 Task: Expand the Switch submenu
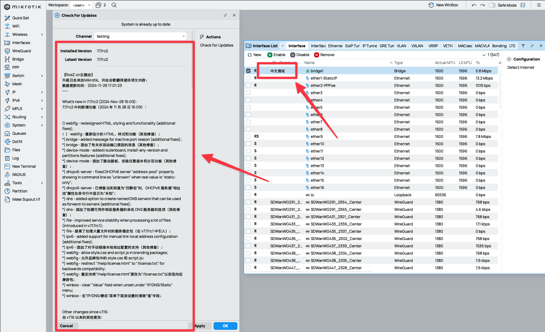pos(42,76)
